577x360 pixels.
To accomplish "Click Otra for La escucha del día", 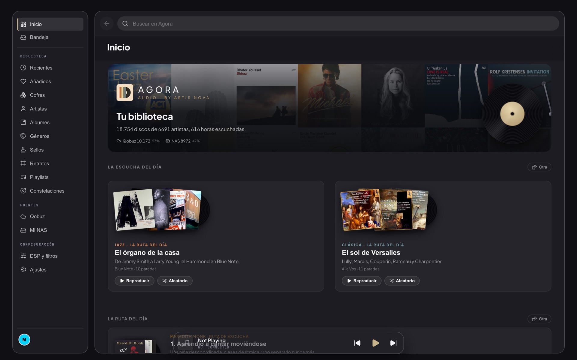I will coord(539,167).
